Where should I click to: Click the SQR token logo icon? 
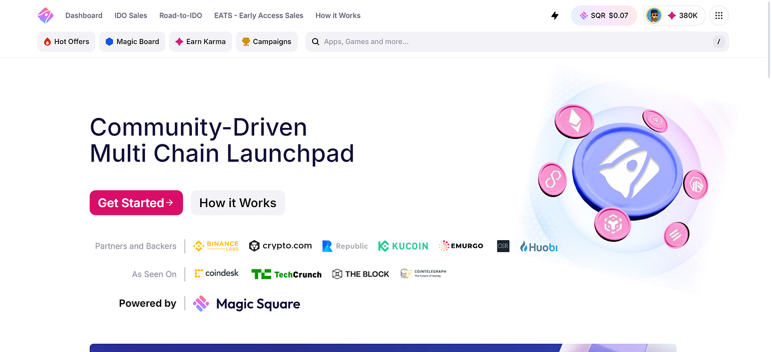click(583, 15)
